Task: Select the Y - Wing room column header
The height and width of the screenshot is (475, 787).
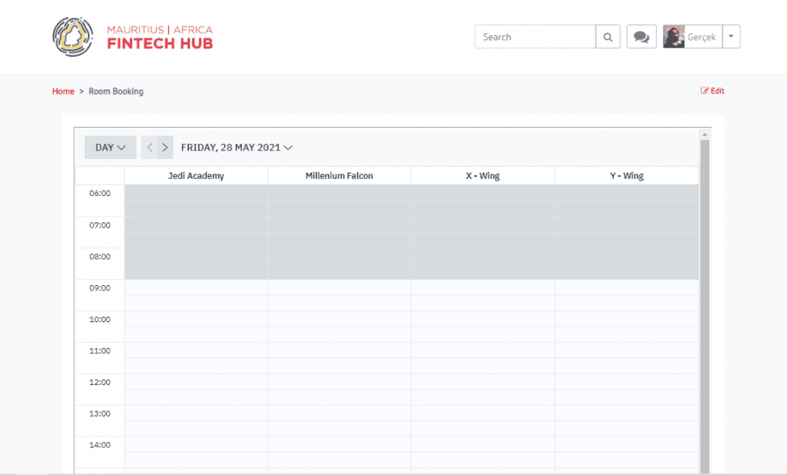Action: (x=627, y=176)
